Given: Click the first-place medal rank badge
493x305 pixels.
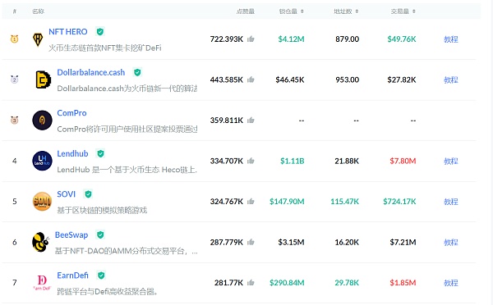Looking at the screenshot, I should pos(15,39).
